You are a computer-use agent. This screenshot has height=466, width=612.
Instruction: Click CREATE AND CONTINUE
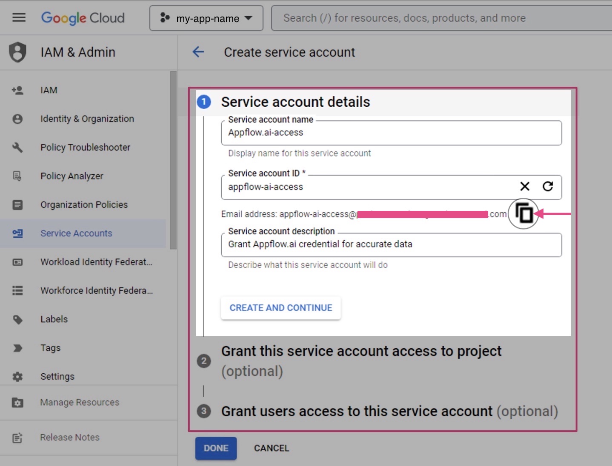[x=280, y=307]
